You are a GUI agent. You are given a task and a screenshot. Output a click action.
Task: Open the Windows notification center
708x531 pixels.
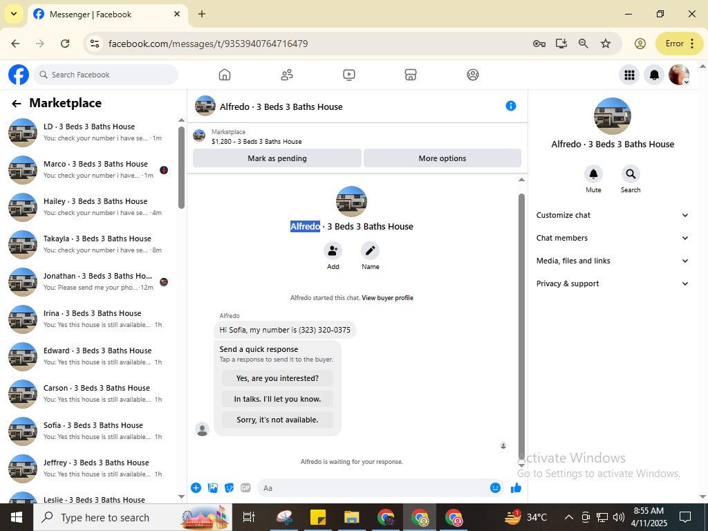pyautogui.click(x=685, y=517)
